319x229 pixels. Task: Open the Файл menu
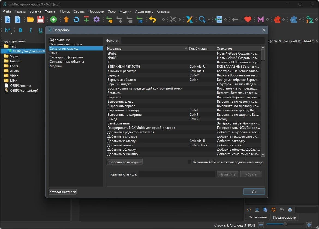click(7, 11)
